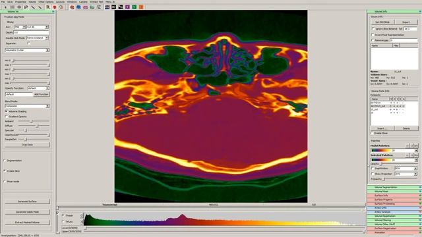Click the green surface toolbar icon

(x=92, y=7)
